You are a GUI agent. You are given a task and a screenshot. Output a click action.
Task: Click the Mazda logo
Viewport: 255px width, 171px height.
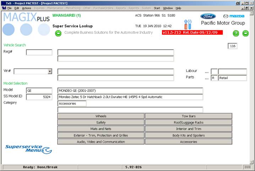tap(234, 16)
